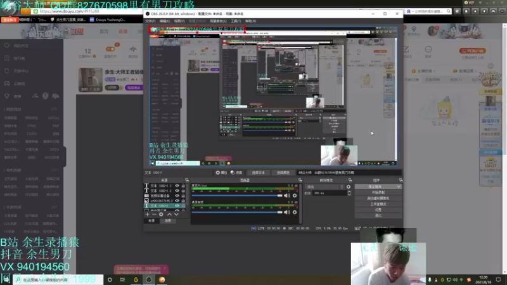Open the transition type dropdown
Image resolution: width=507 pixels, height=285 pixels.
click(x=325, y=187)
